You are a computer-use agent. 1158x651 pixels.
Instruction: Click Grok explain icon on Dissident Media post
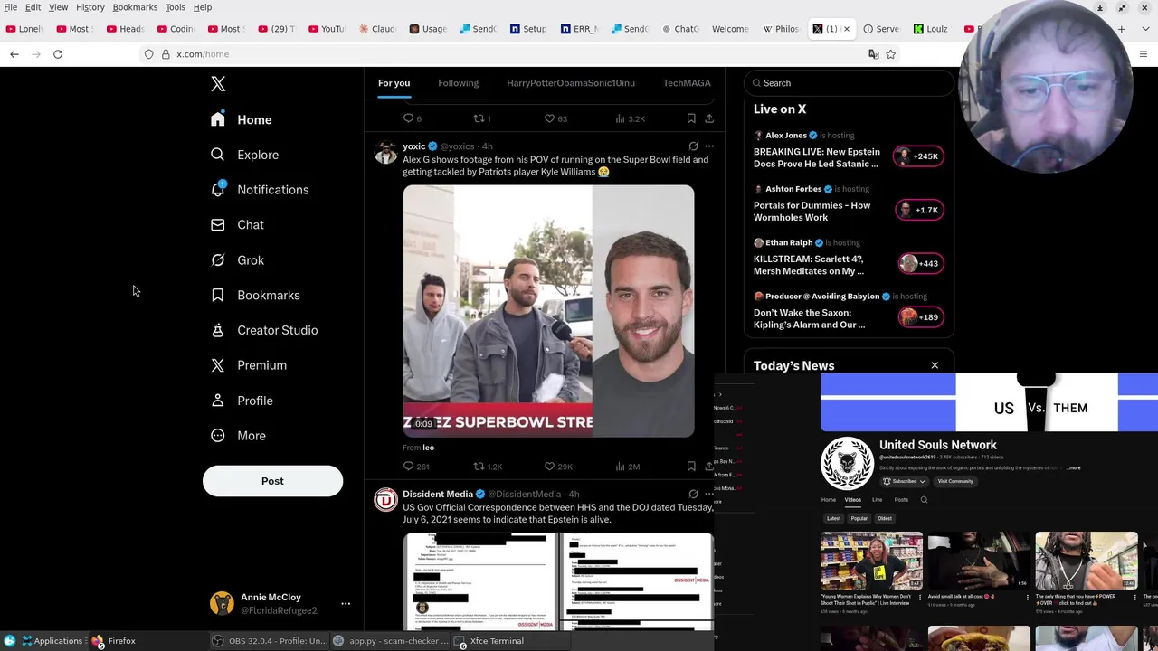(693, 494)
